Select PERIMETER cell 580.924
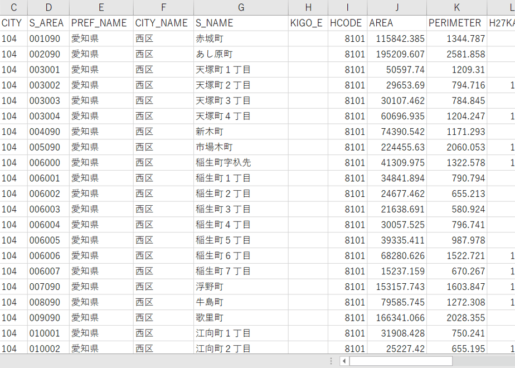The image size is (515, 368). [x=457, y=209]
